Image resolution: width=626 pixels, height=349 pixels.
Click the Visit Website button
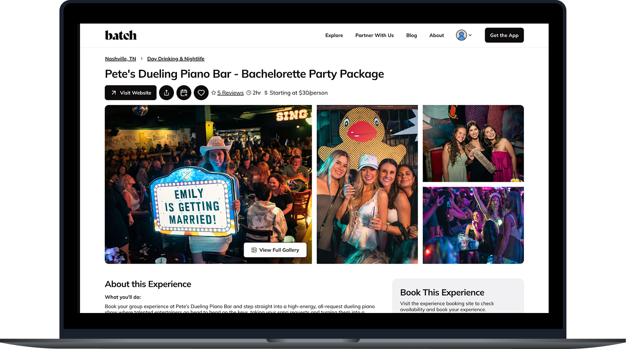[131, 92]
